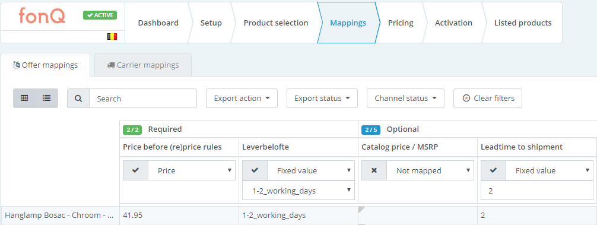Open Leverbelofte Fixed value dropdown
597x225 pixels.
(311, 170)
